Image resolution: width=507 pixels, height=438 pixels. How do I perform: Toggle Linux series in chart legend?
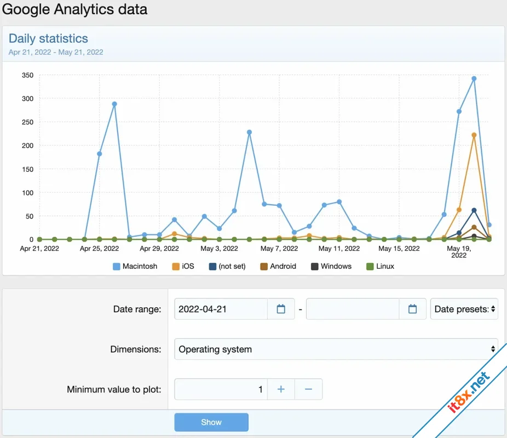[380, 266]
